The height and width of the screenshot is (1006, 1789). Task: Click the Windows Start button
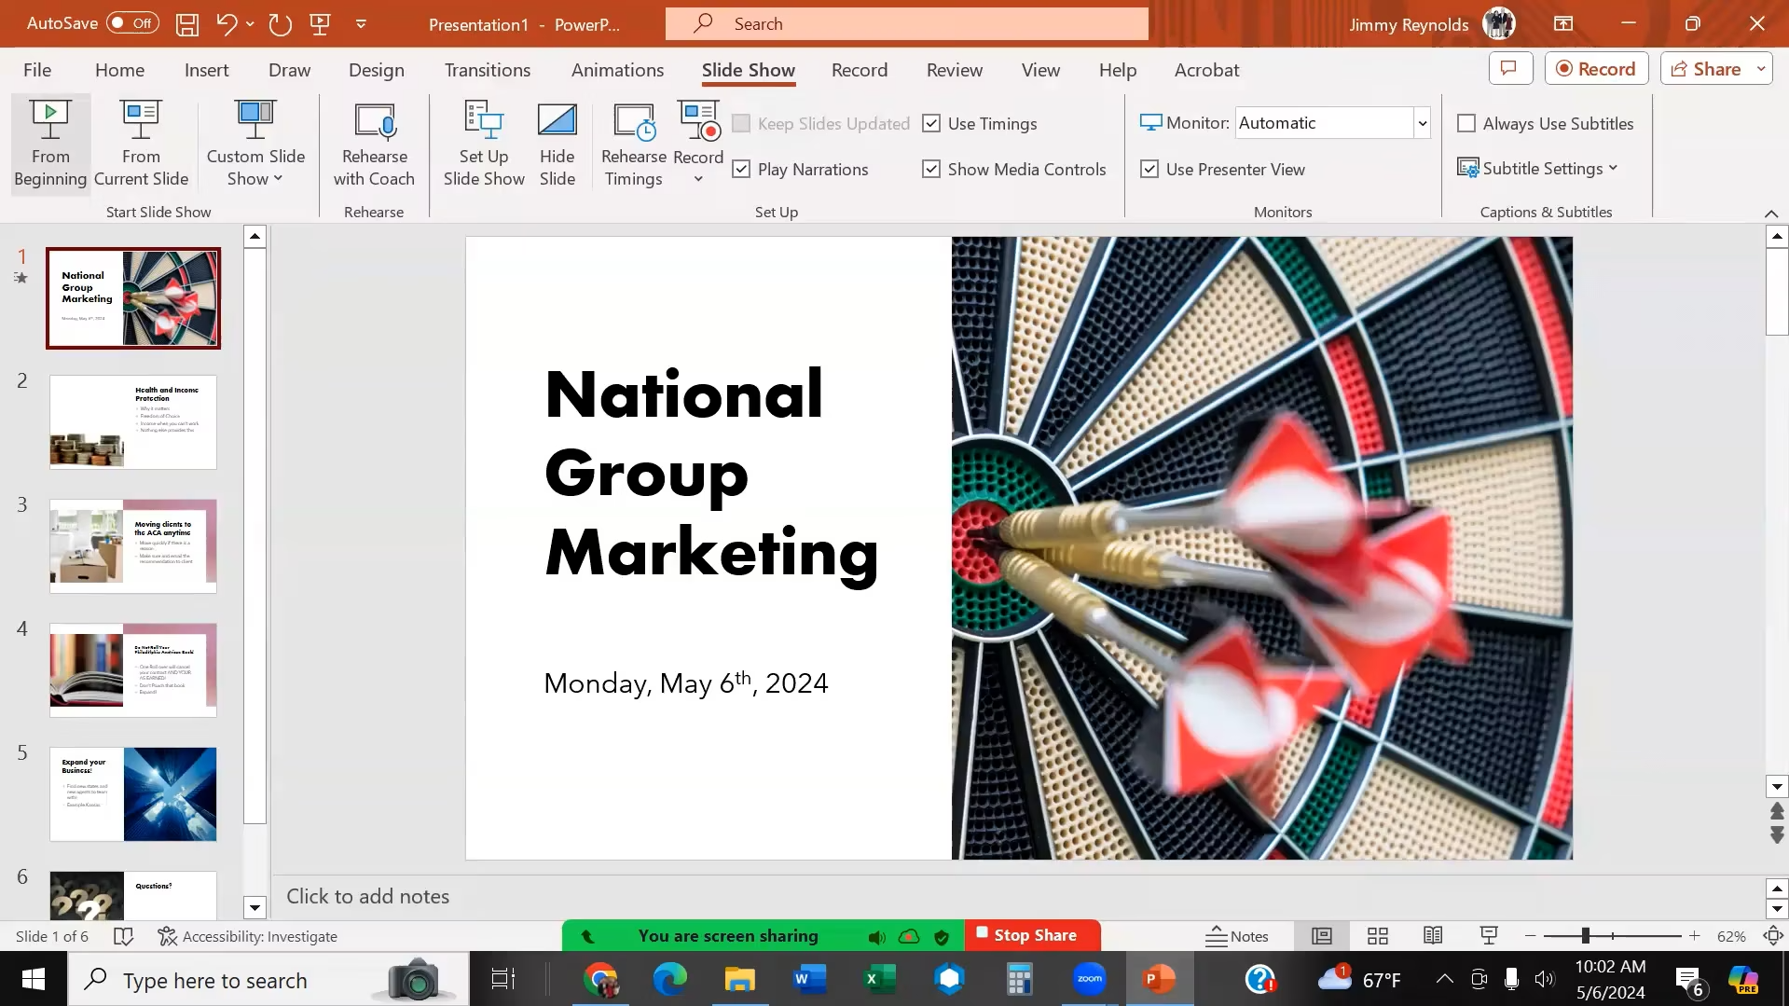pos(34,979)
